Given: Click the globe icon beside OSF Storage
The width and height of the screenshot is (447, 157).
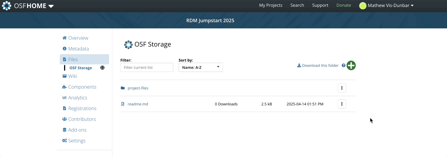Looking at the screenshot, I should coord(102,68).
